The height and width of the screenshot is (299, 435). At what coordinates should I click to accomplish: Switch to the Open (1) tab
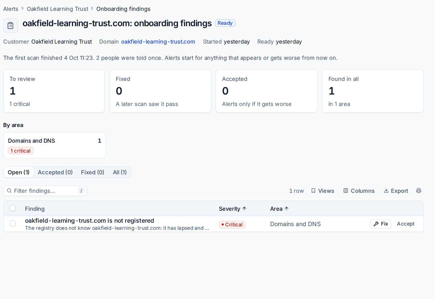click(18, 172)
